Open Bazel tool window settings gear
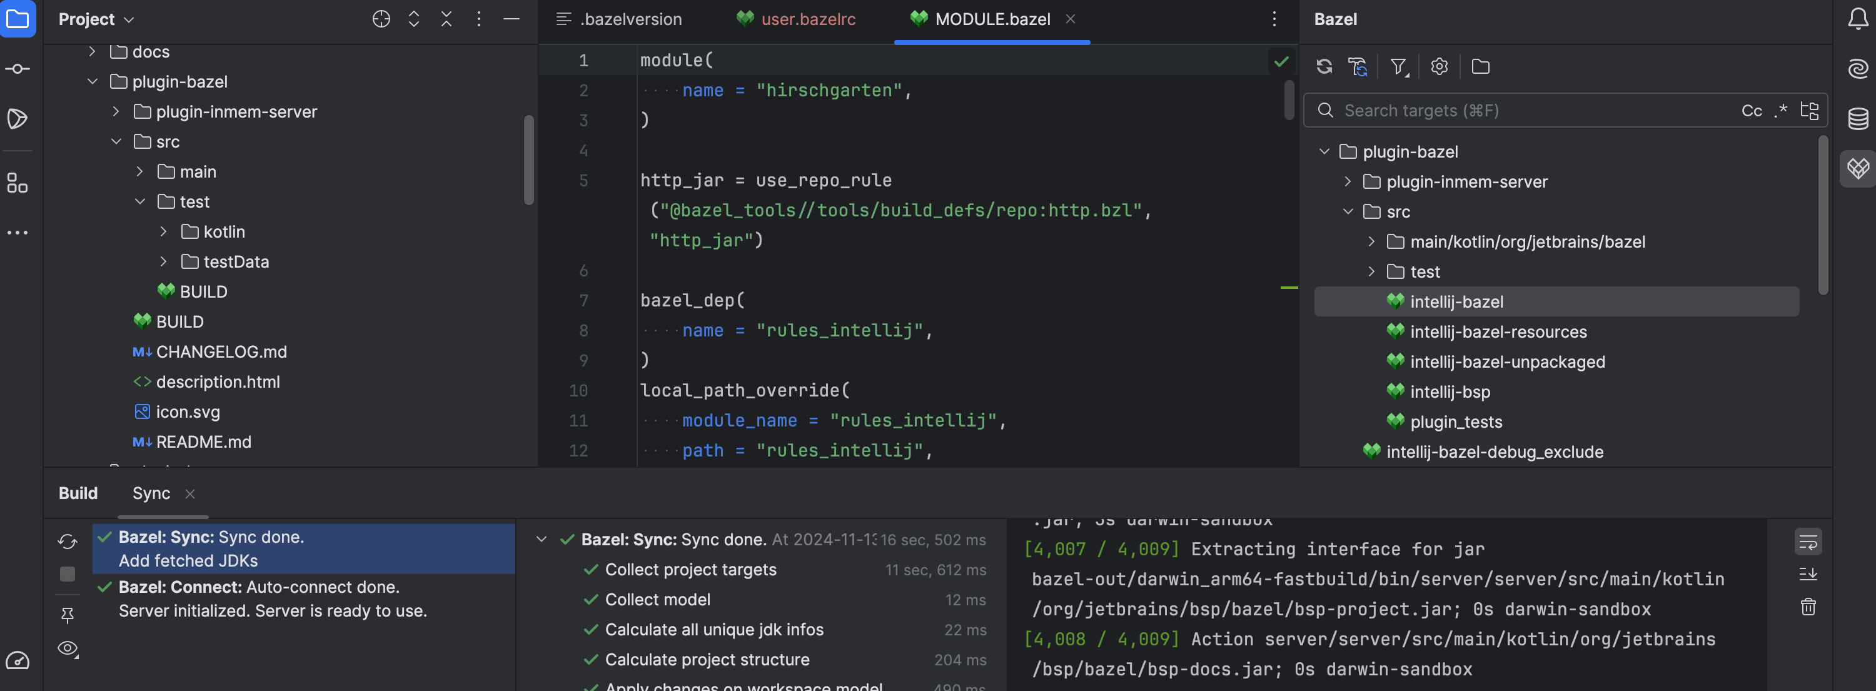This screenshot has height=691, width=1876. [x=1438, y=67]
